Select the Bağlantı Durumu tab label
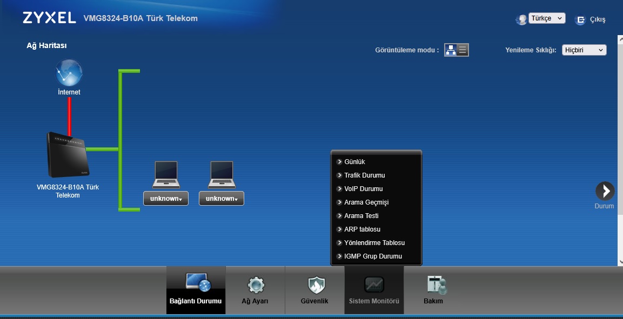623x319 pixels. pos(196,301)
